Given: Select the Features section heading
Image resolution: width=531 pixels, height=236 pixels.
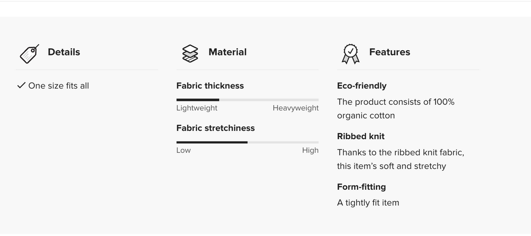Looking at the screenshot, I should [x=389, y=52].
